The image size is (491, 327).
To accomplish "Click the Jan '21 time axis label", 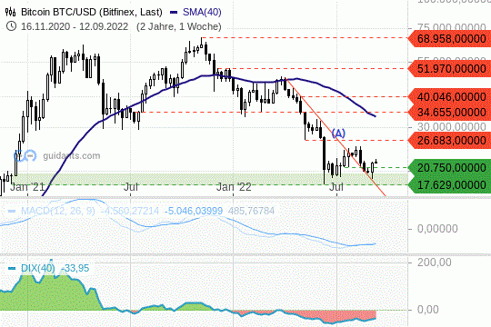I will [x=27, y=187].
